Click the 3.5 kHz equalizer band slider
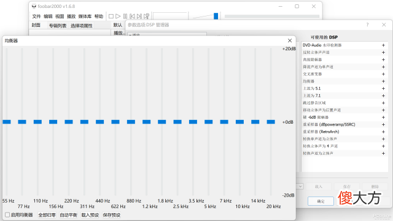393x221 pixels. tap(193, 122)
